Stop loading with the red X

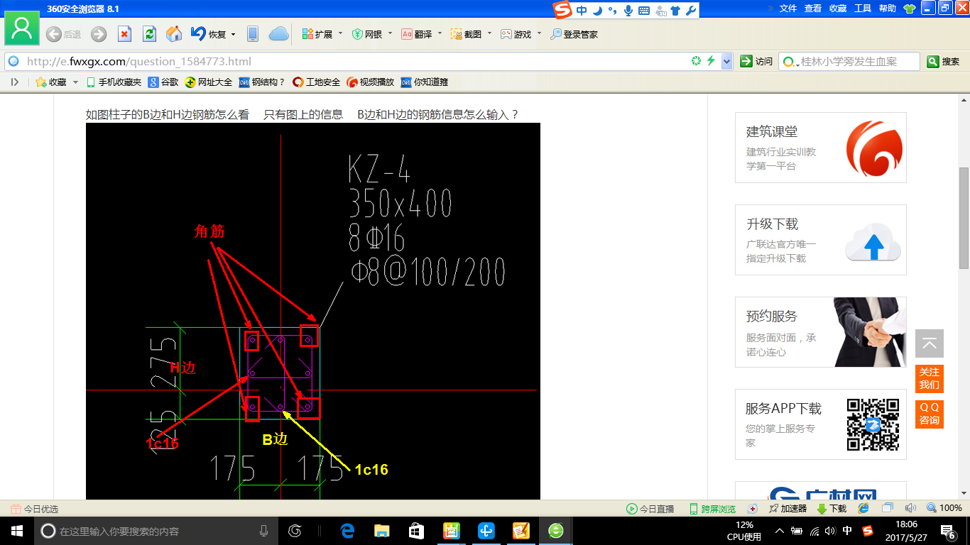124,34
